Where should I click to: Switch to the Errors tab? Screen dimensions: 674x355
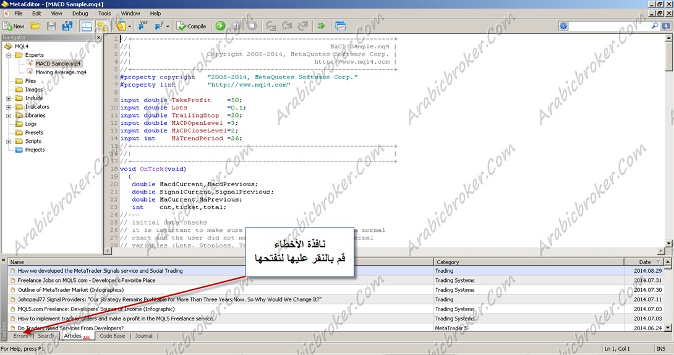[20, 336]
